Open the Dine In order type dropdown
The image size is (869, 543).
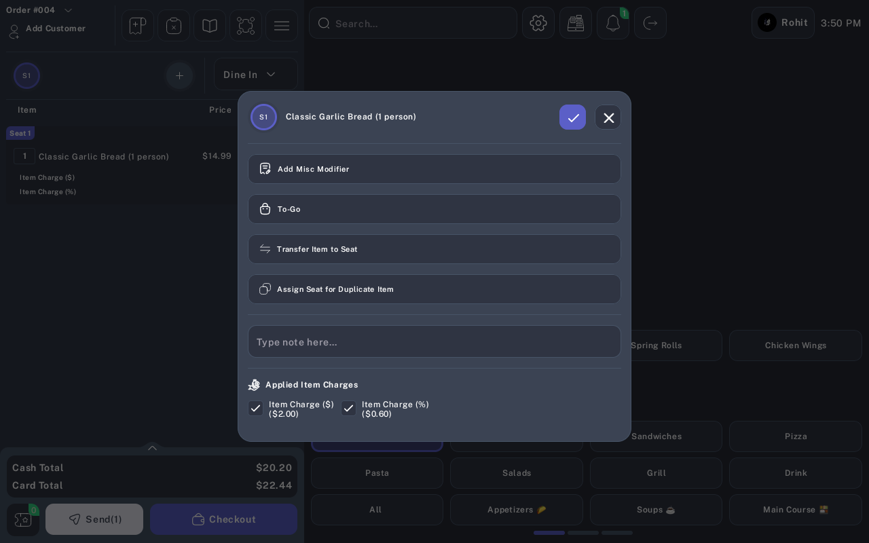pos(256,75)
